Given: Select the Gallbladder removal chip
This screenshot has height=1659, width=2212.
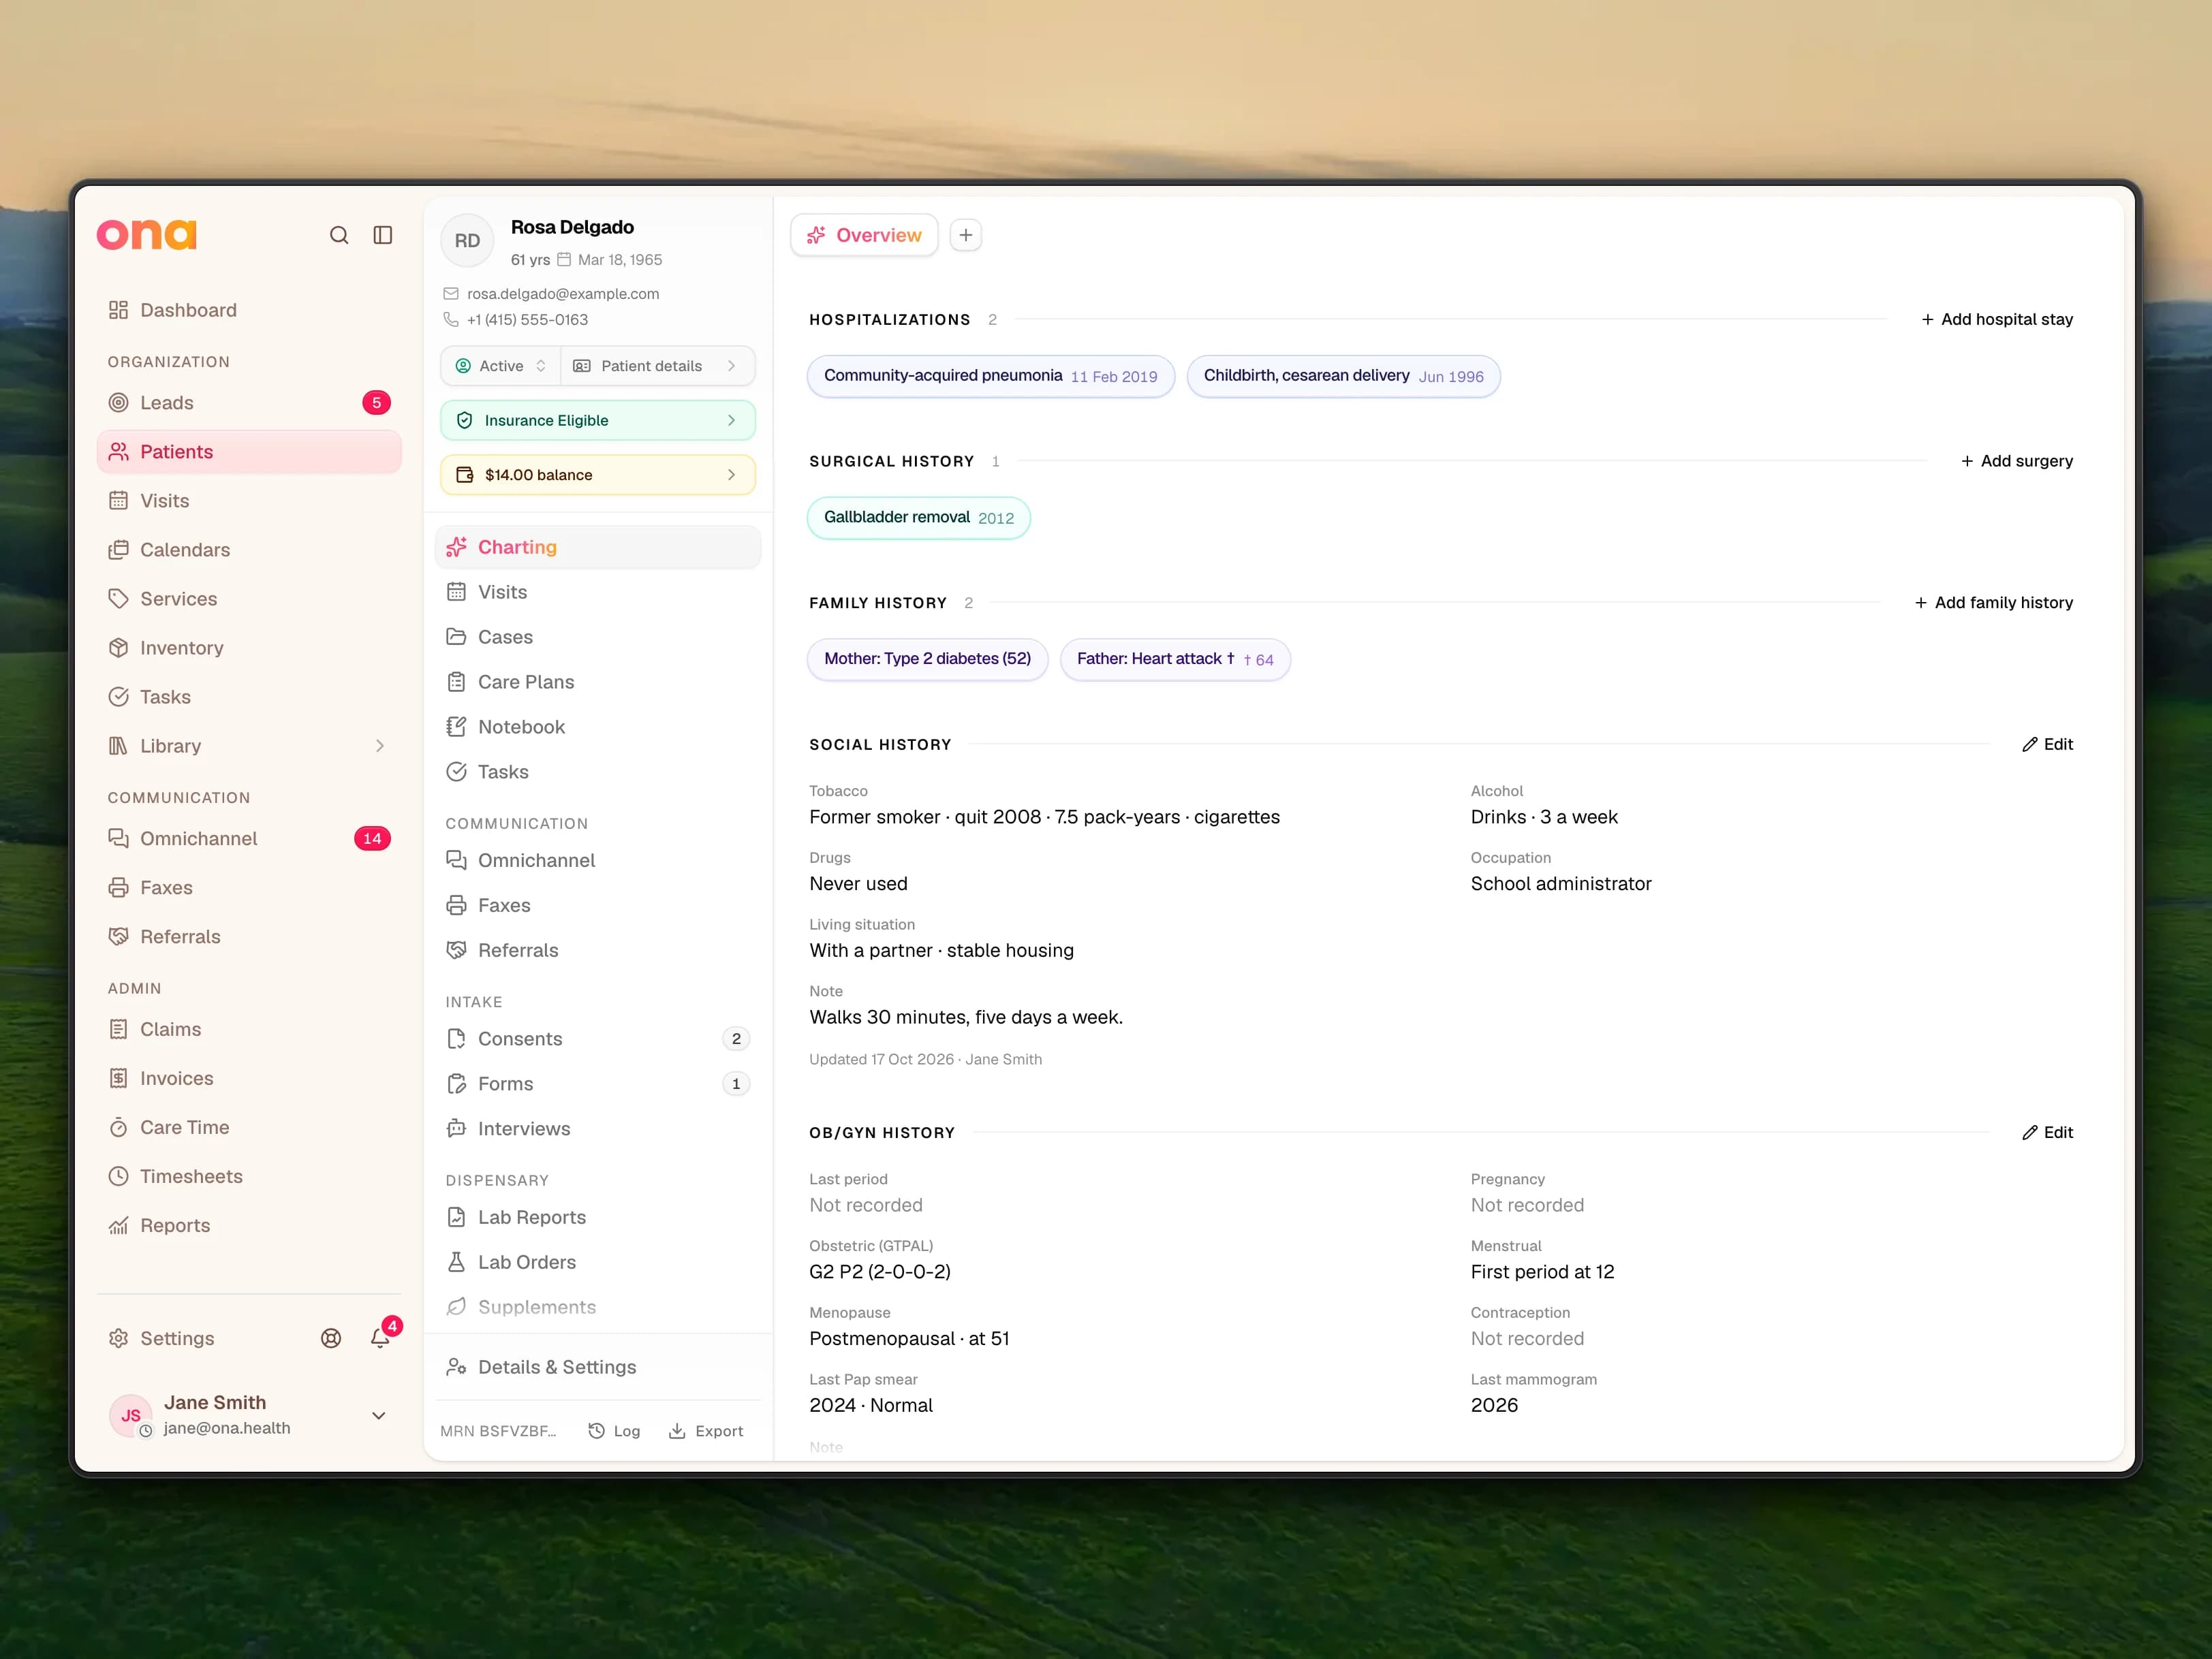Looking at the screenshot, I should (918, 518).
